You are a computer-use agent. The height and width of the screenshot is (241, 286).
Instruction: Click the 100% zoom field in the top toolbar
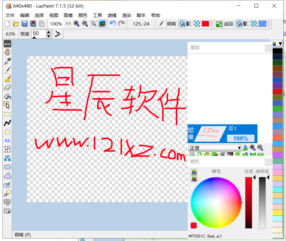pos(56,24)
